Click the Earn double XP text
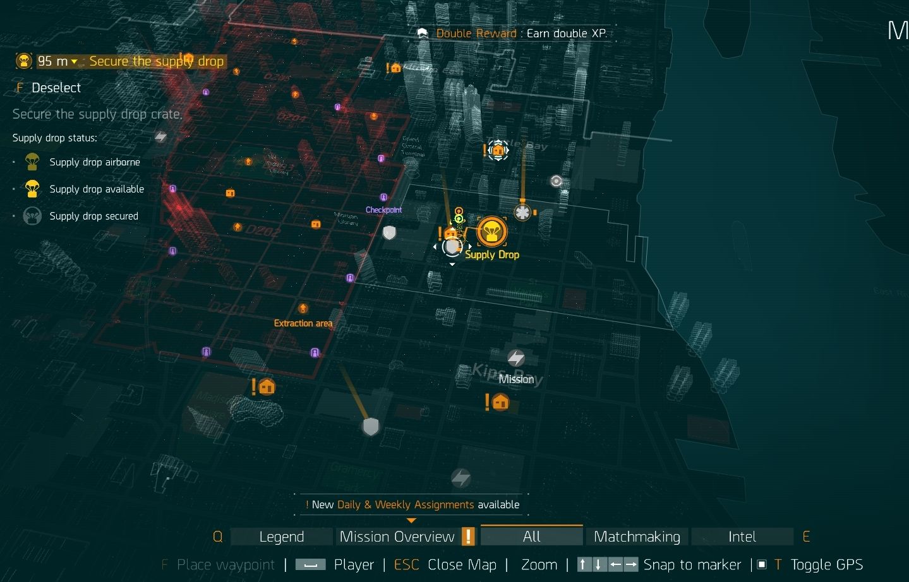This screenshot has height=582, width=909. click(567, 33)
